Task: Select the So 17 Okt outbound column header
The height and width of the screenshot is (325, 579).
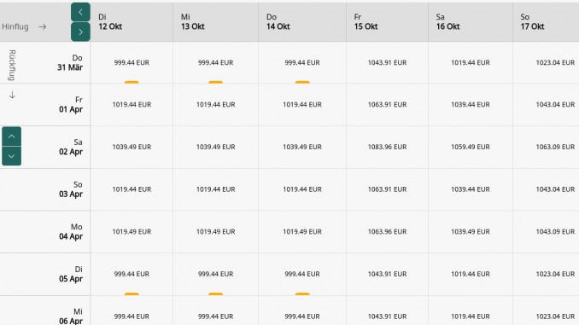Action: tap(547, 22)
